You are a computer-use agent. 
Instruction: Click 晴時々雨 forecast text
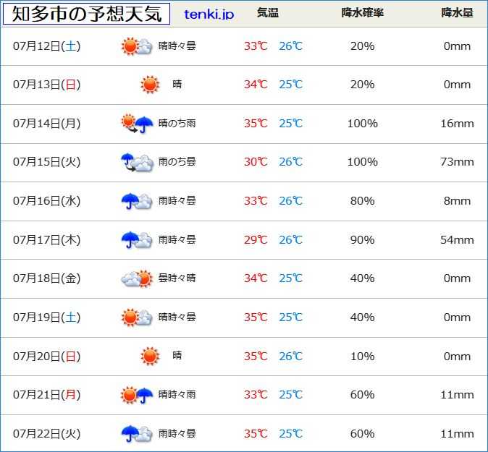pos(177,394)
